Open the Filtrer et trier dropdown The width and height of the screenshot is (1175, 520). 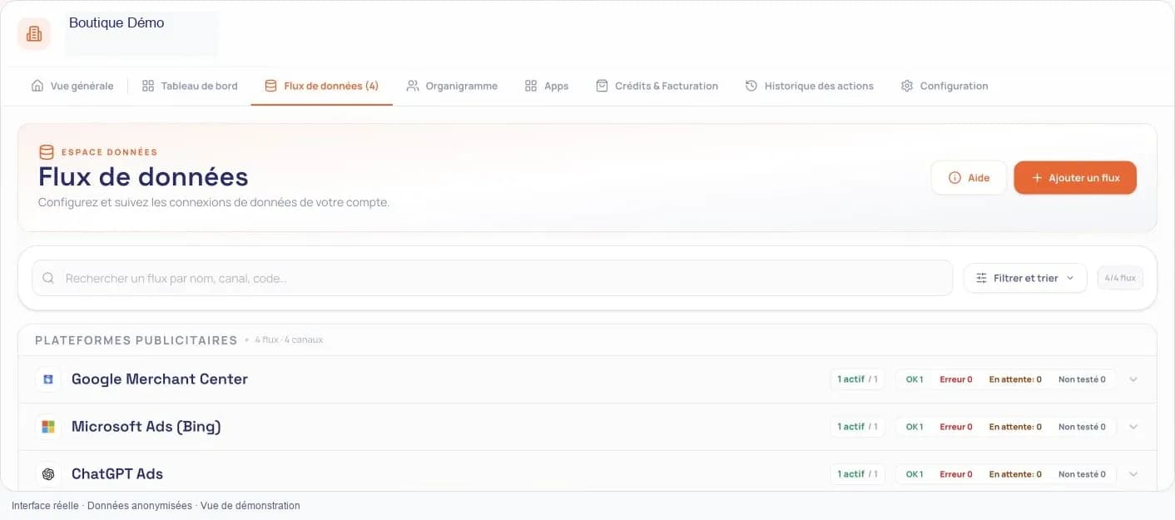click(1025, 278)
